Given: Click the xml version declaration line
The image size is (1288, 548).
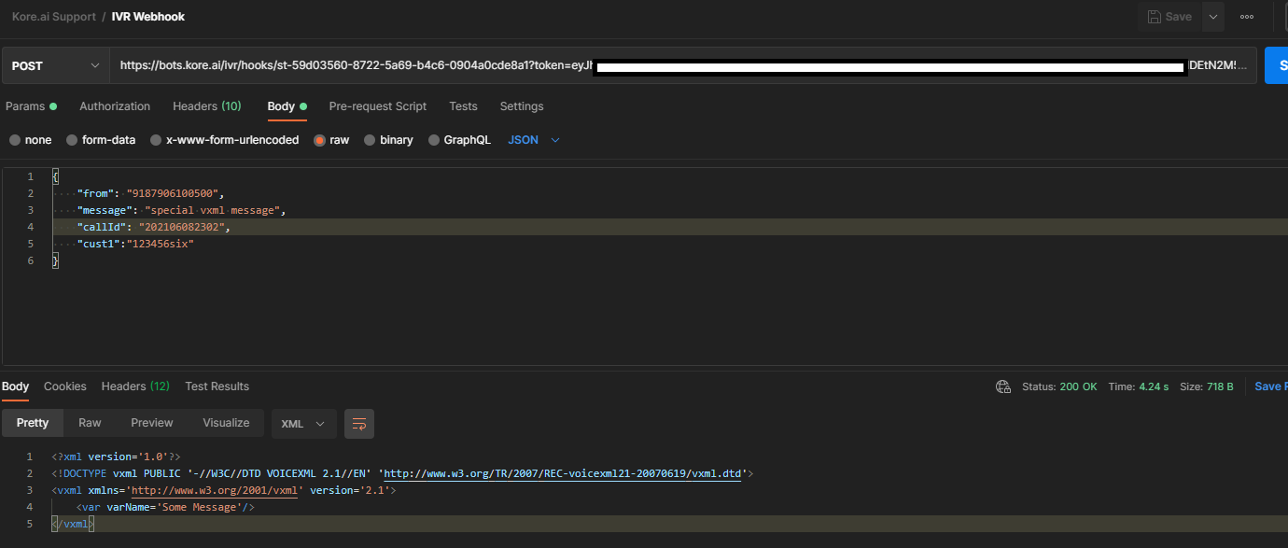Looking at the screenshot, I should (117, 457).
